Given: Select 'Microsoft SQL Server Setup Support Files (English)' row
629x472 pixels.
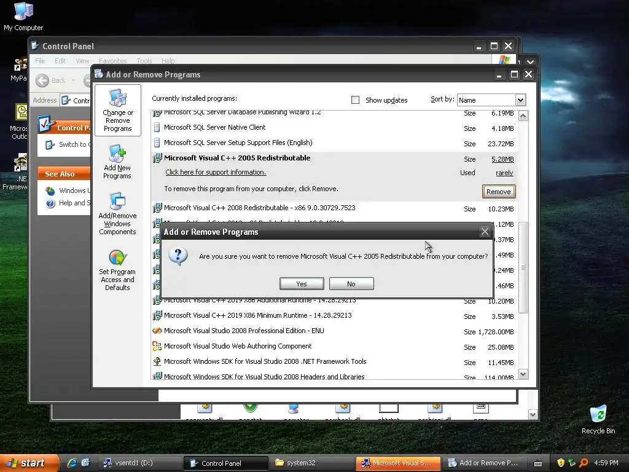Looking at the screenshot, I should (x=334, y=143).
